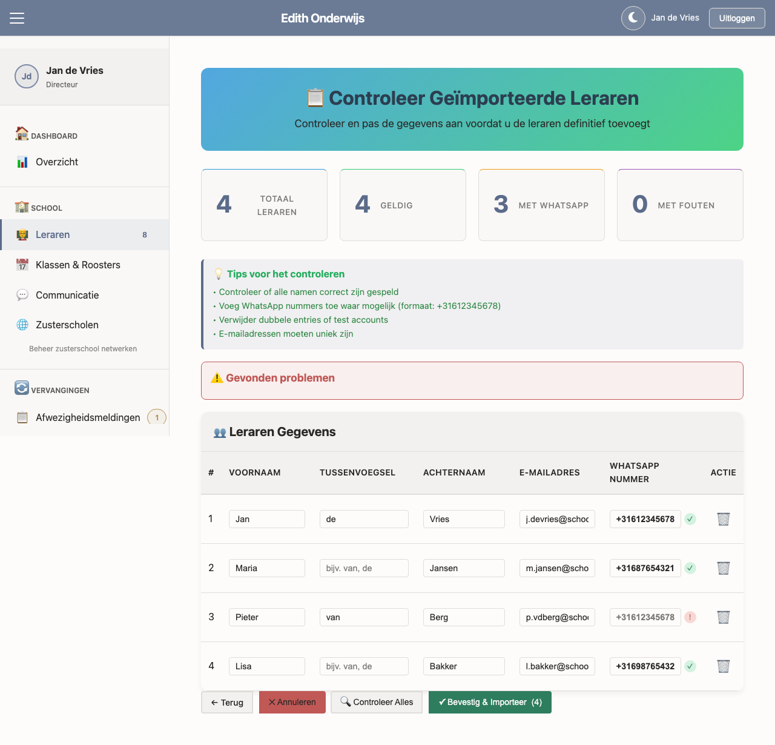Click the Leraren count badge 8
The image size is (775, 745).
(x=145, y=235)
